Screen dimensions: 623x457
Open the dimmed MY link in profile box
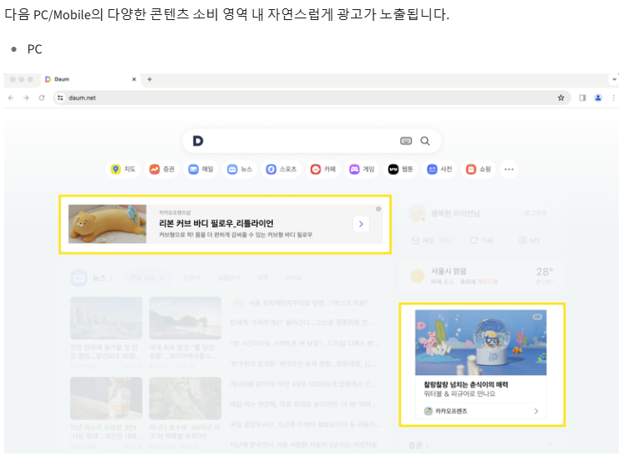pyautogui.click(x=529, y=241)
